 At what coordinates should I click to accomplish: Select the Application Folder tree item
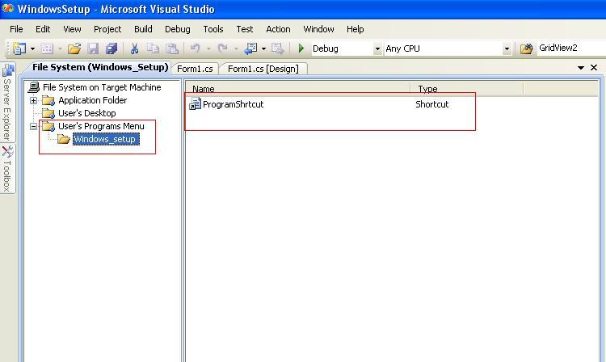coord(92,100)
